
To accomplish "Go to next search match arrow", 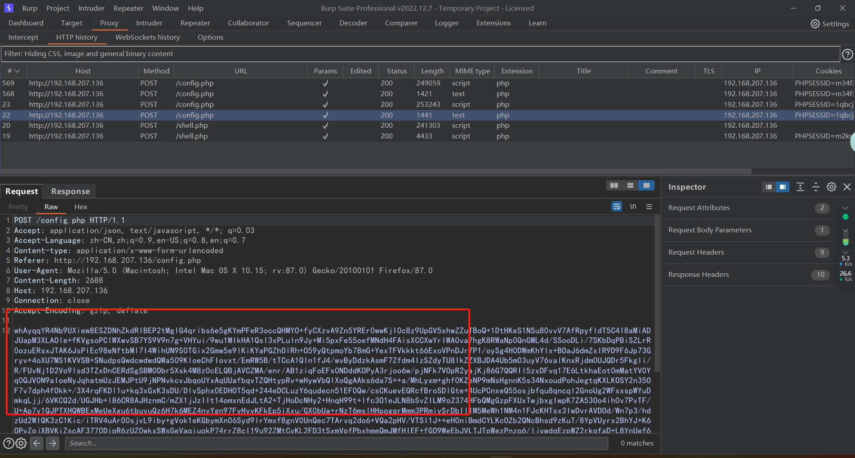I will coord(53,443).
